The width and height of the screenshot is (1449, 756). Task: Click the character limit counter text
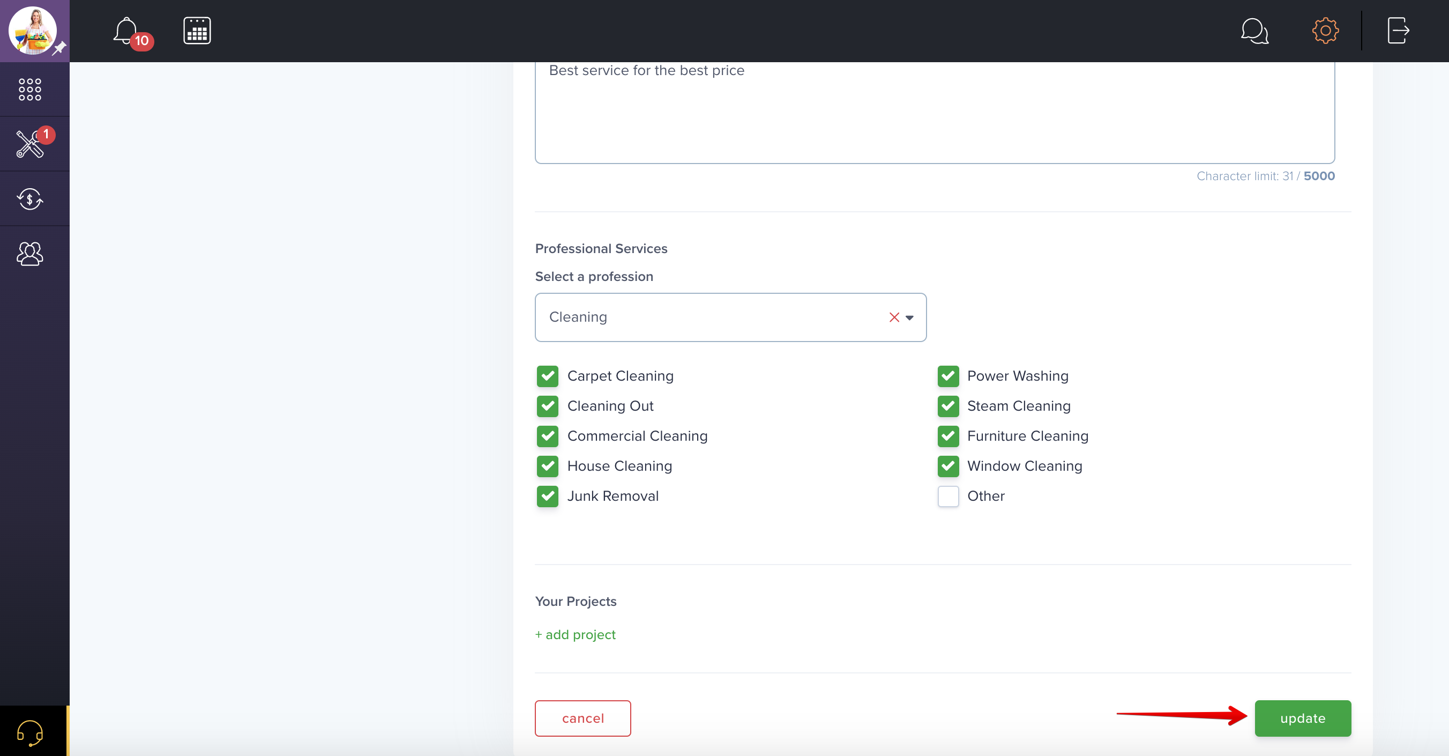pyautogui.click(x=1266, y=176)
